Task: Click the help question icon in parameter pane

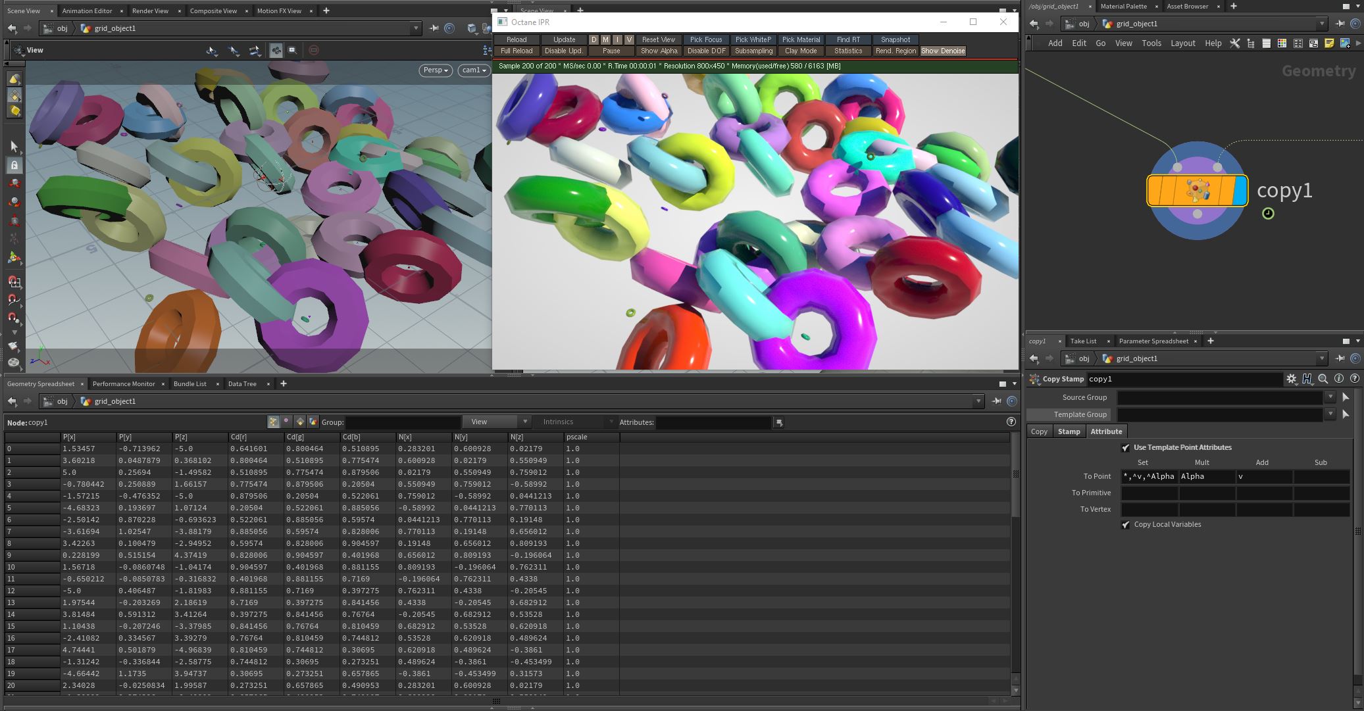Action: point(1354,379)
